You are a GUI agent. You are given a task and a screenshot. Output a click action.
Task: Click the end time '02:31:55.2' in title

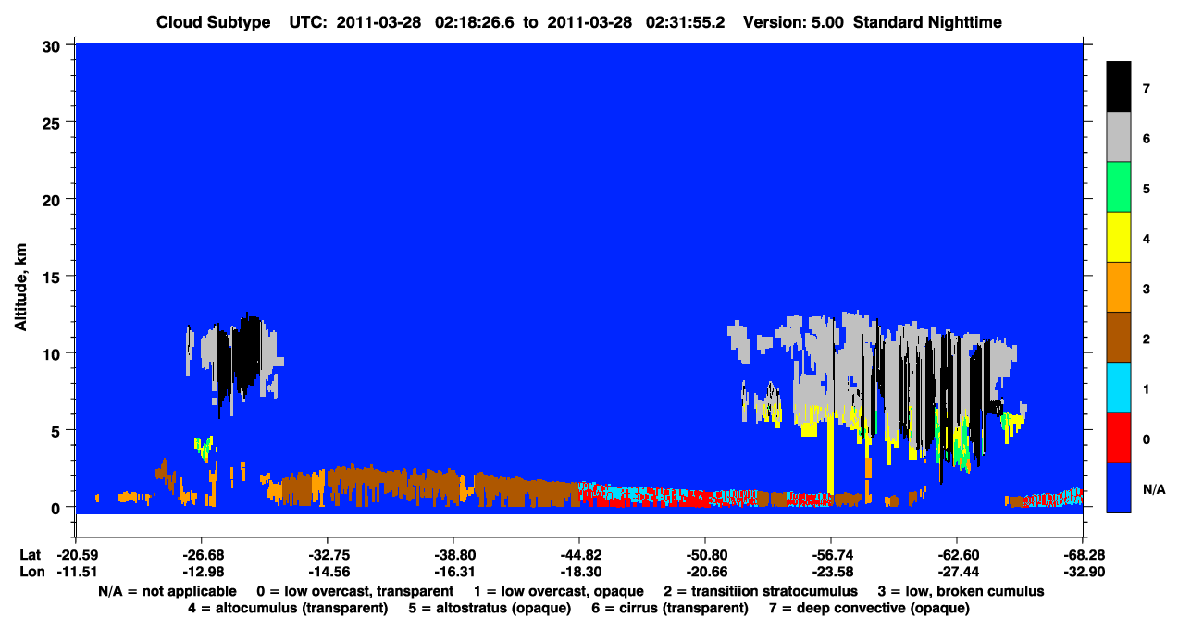coord(688,21)
